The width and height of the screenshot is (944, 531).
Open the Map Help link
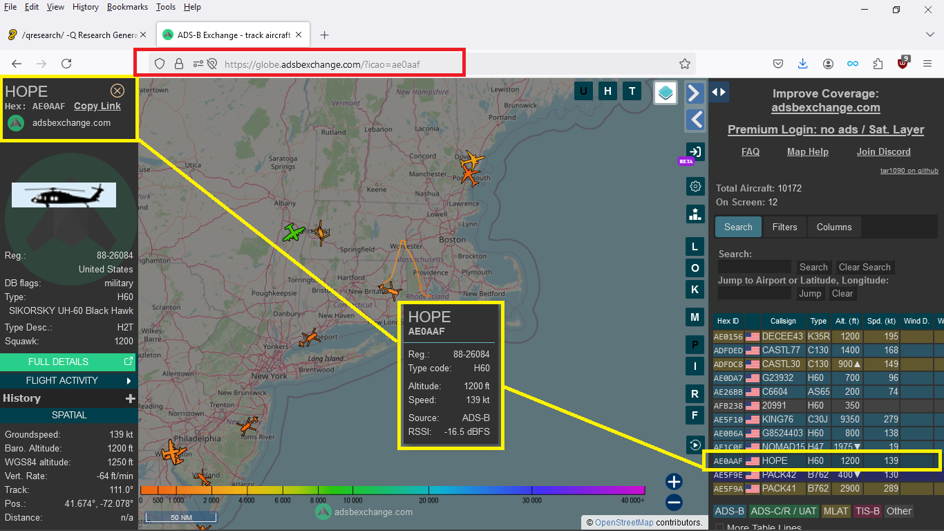pyautogui.click(x=807, y=151)
